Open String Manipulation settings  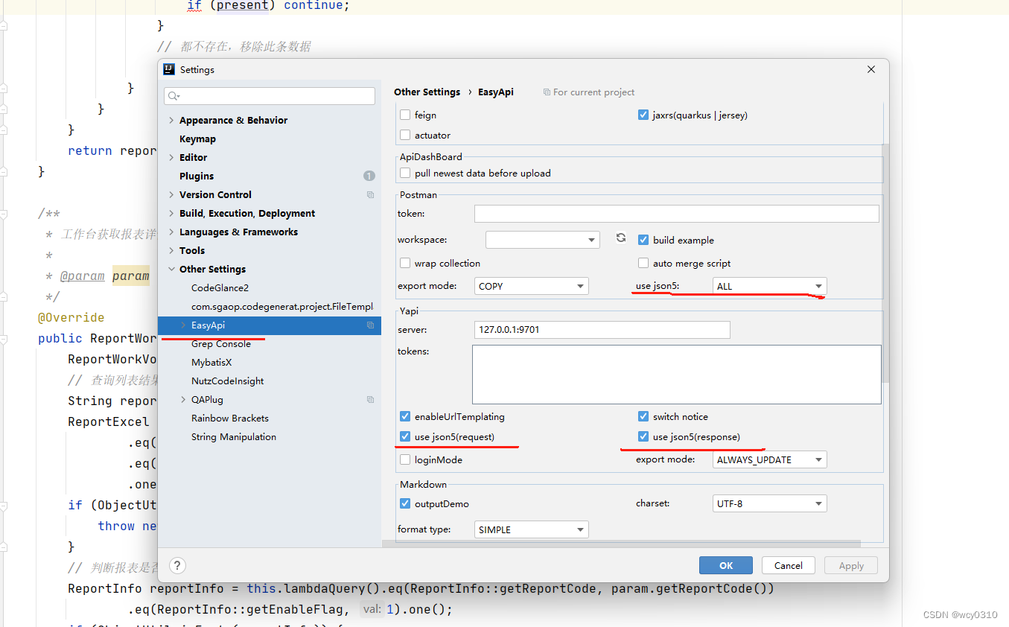pyautogui.click(x=234, y=437)
